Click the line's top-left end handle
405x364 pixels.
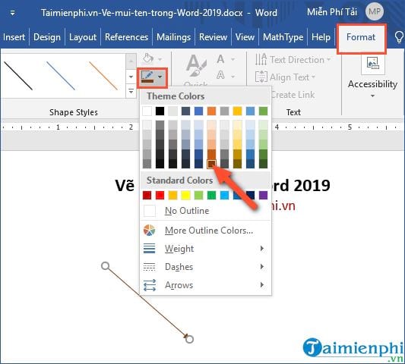[x=106, y=265]
